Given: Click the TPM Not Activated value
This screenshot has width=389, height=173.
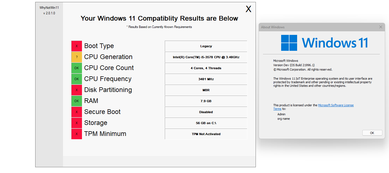Looking at the screenshot, I should (x=206, y=134).
